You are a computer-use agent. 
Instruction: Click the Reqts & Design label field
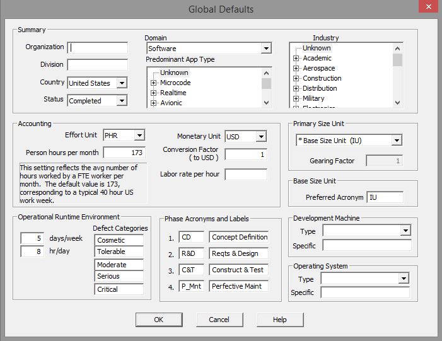(238, 253)
